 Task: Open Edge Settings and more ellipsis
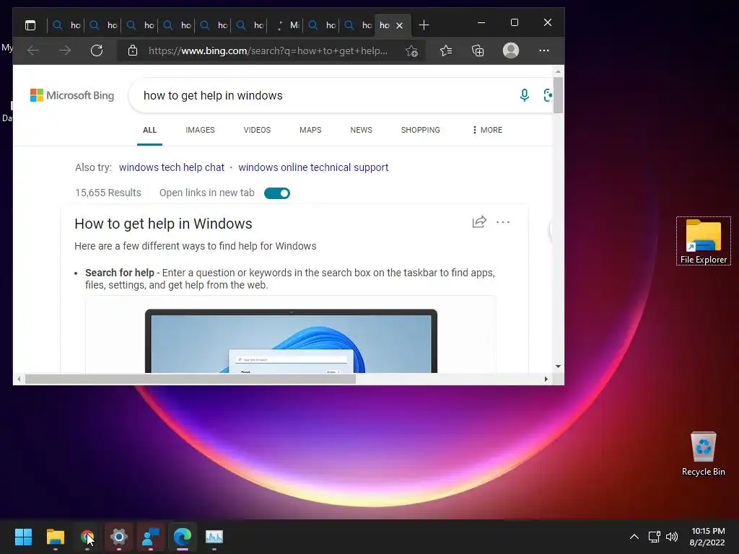coord(544,50)
